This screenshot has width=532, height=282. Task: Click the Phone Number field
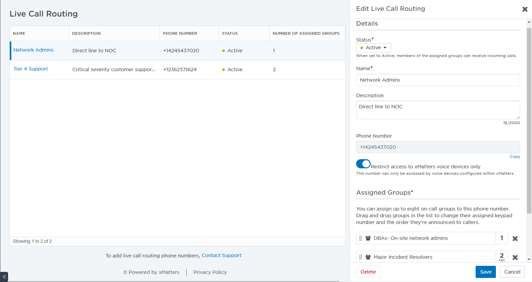click(x=438, y=147)
